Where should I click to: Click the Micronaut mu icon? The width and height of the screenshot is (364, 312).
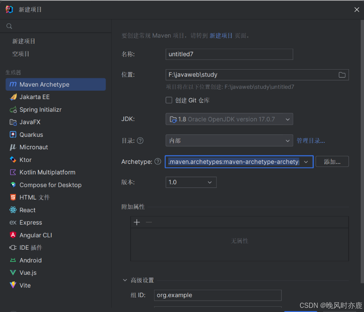coord(13,147)
